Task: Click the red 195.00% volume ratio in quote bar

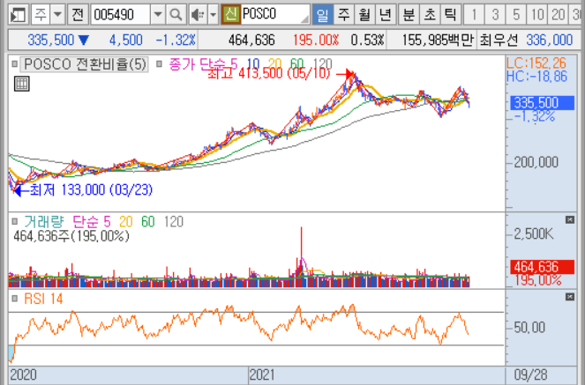Action: pyautogui.click(x=316, y=40)
